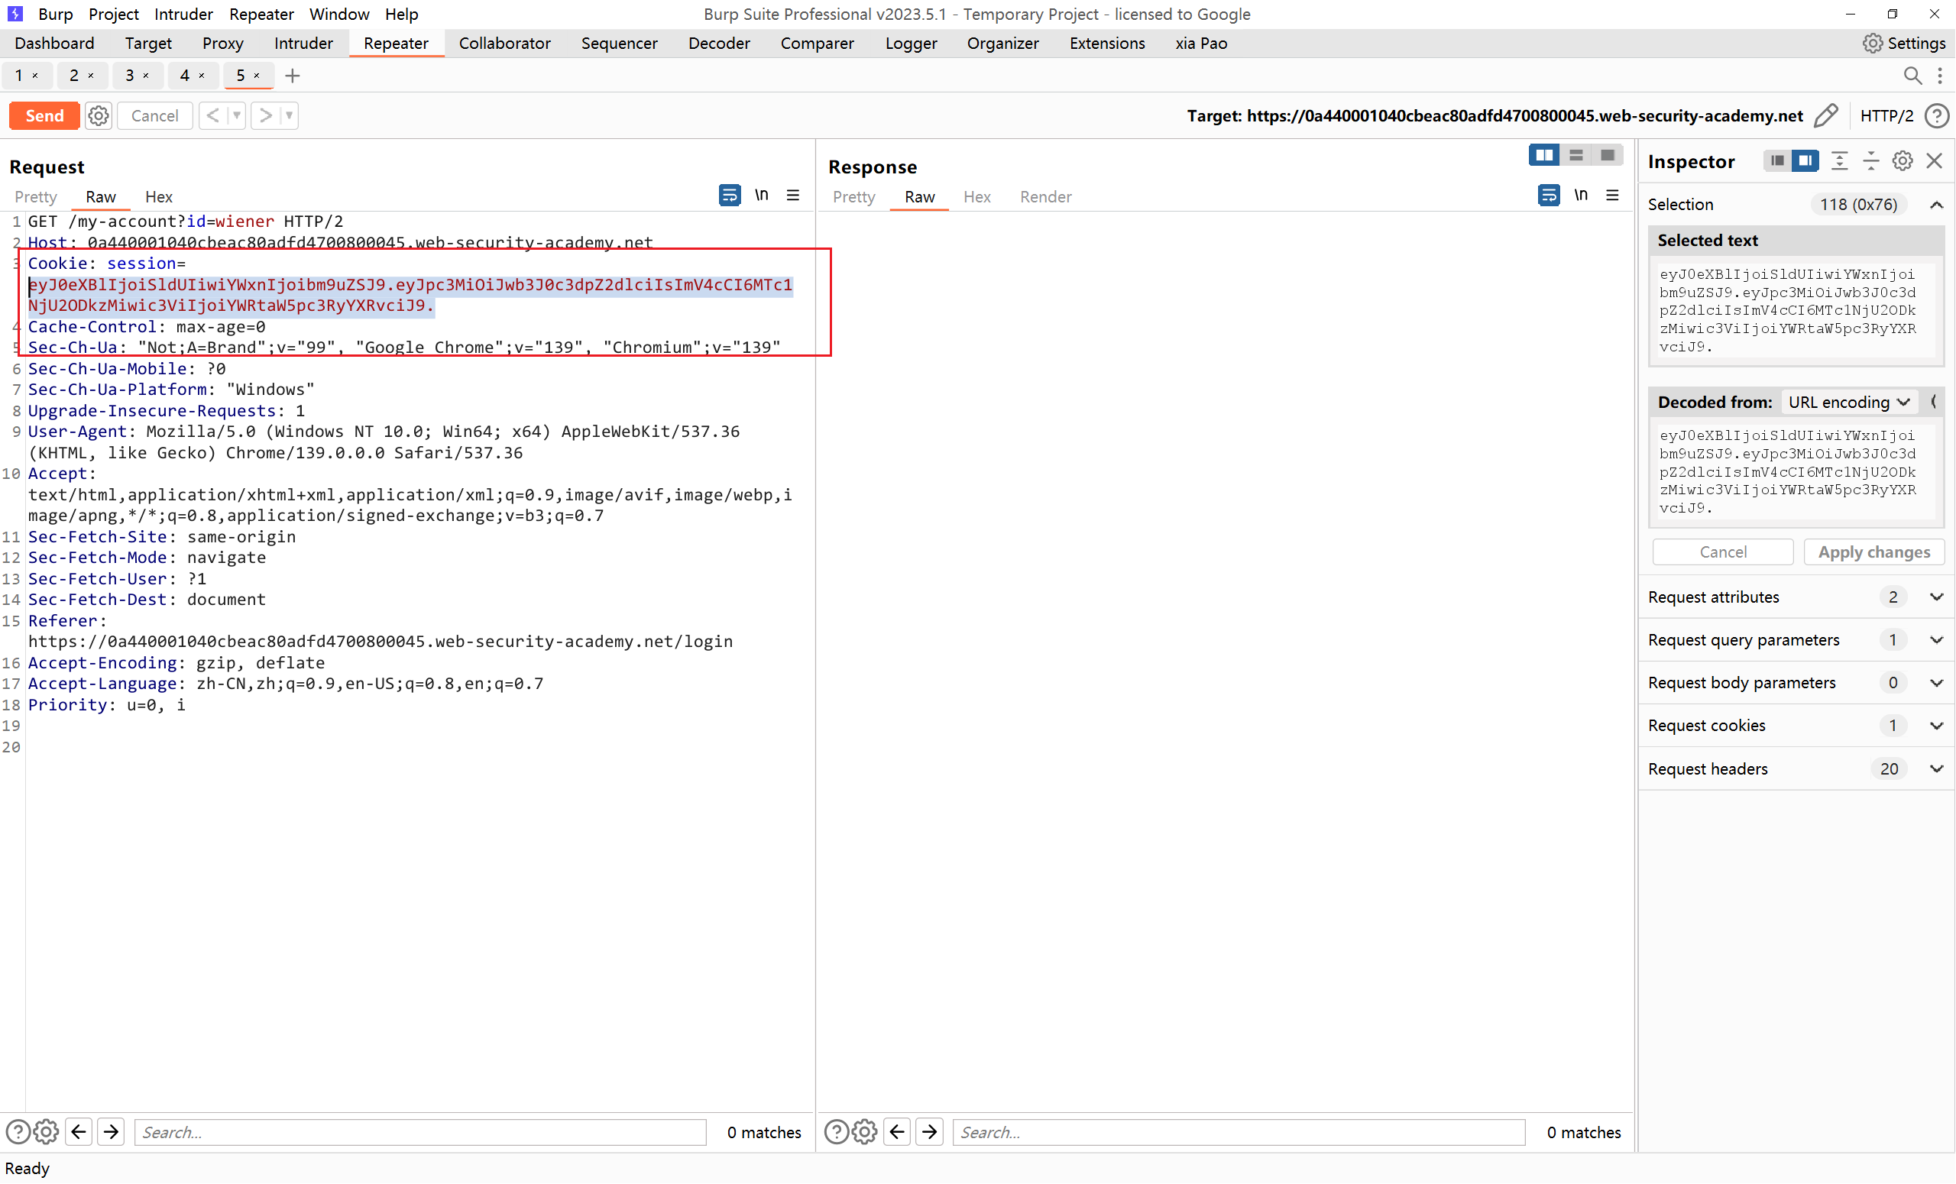Expand Request cookies section
This screenshot has height=1184, width=1956.
(1936, 726)
